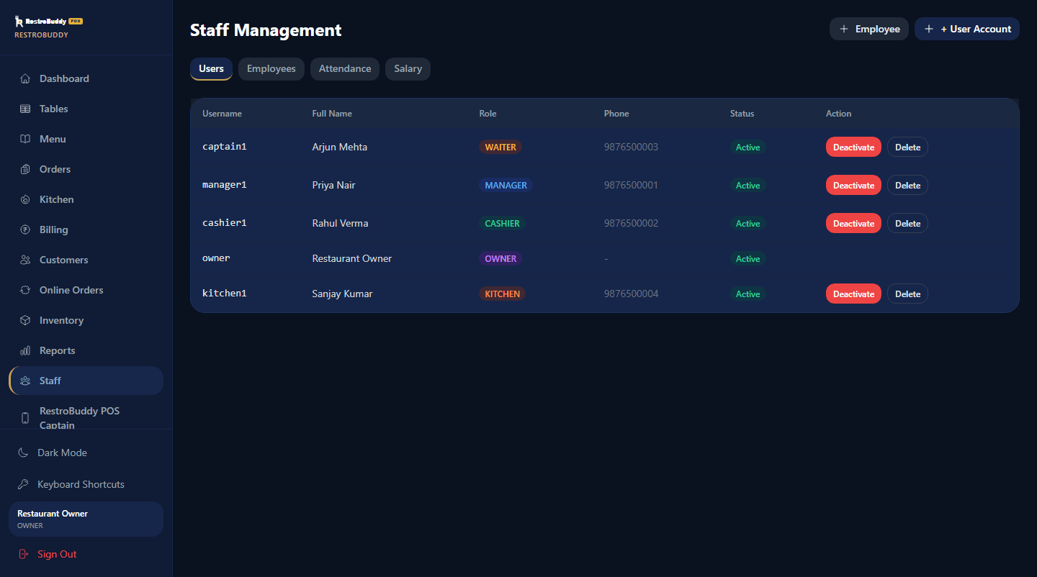The image size is (1037, 577).
Task: Click the RestroBuddy POS logo
Action: click(x=48, y=22)
